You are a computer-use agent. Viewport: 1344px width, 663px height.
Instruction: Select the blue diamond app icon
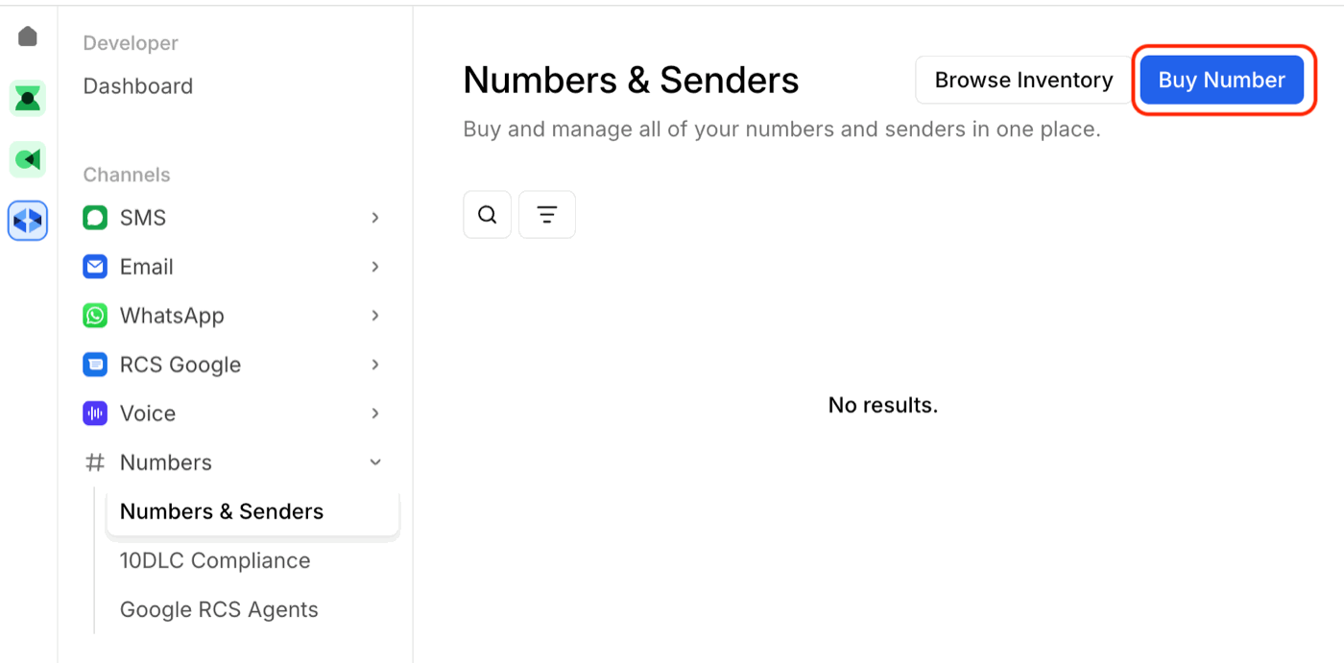28,221
